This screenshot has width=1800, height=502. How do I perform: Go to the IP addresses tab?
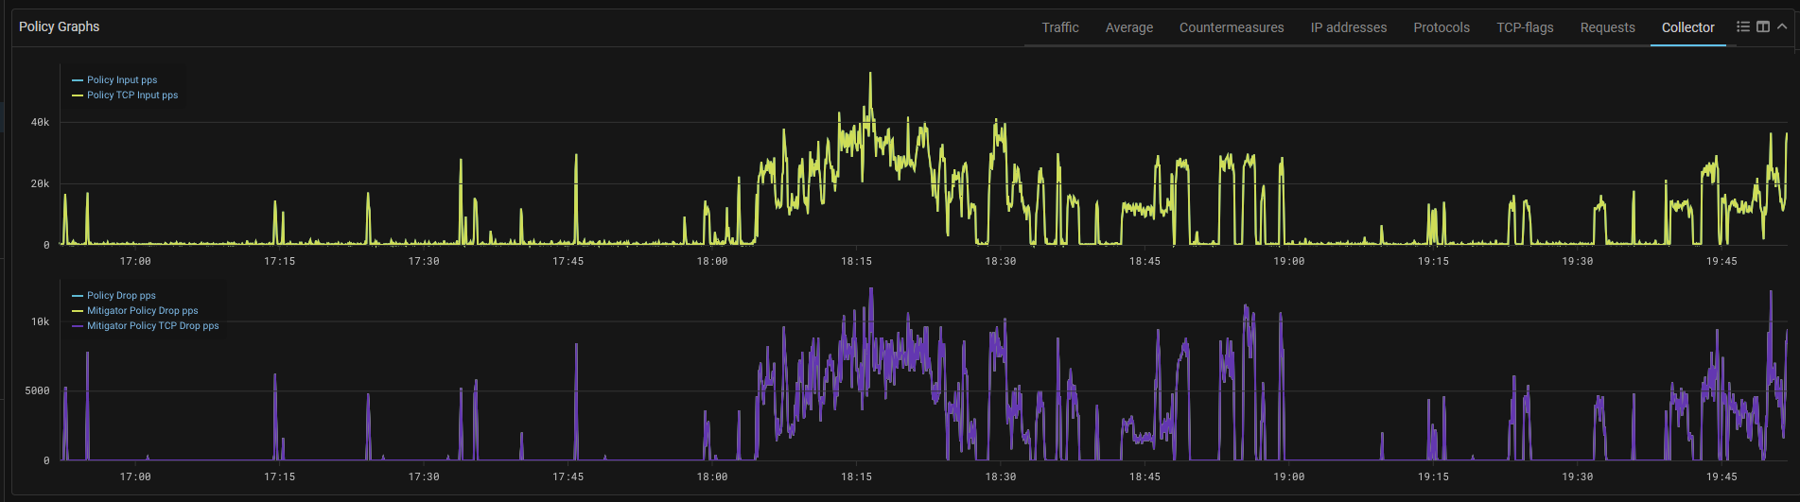pyautogui.click(x=1348, y=27)
